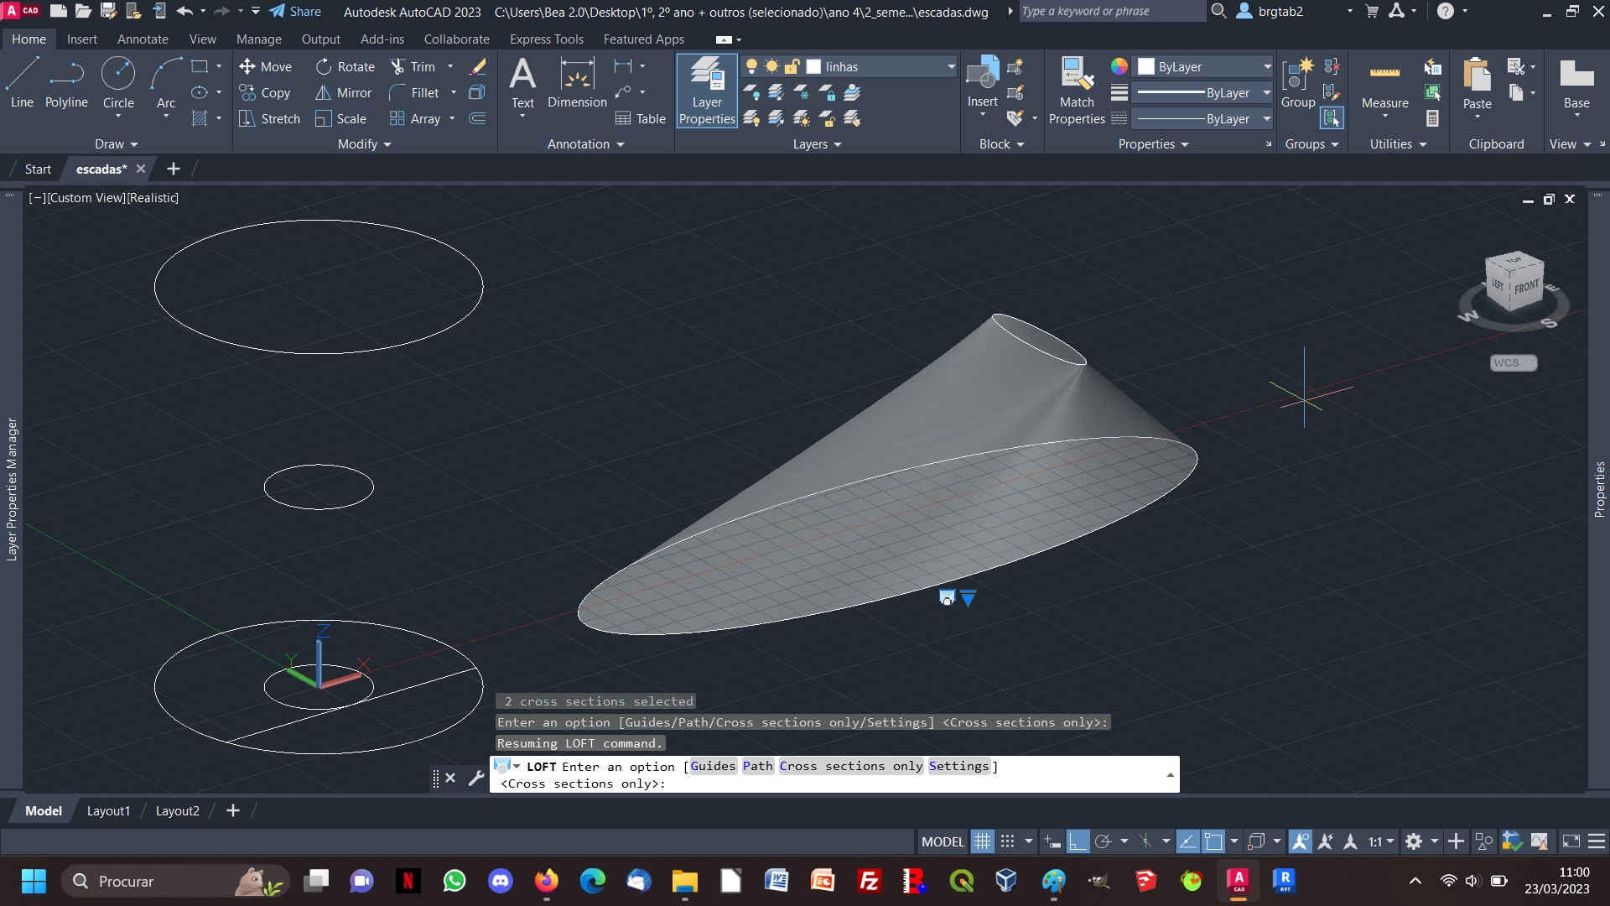1610x906 pixels.
Task: Click the linhas layer white color swatch
Action: pos(813,66)
